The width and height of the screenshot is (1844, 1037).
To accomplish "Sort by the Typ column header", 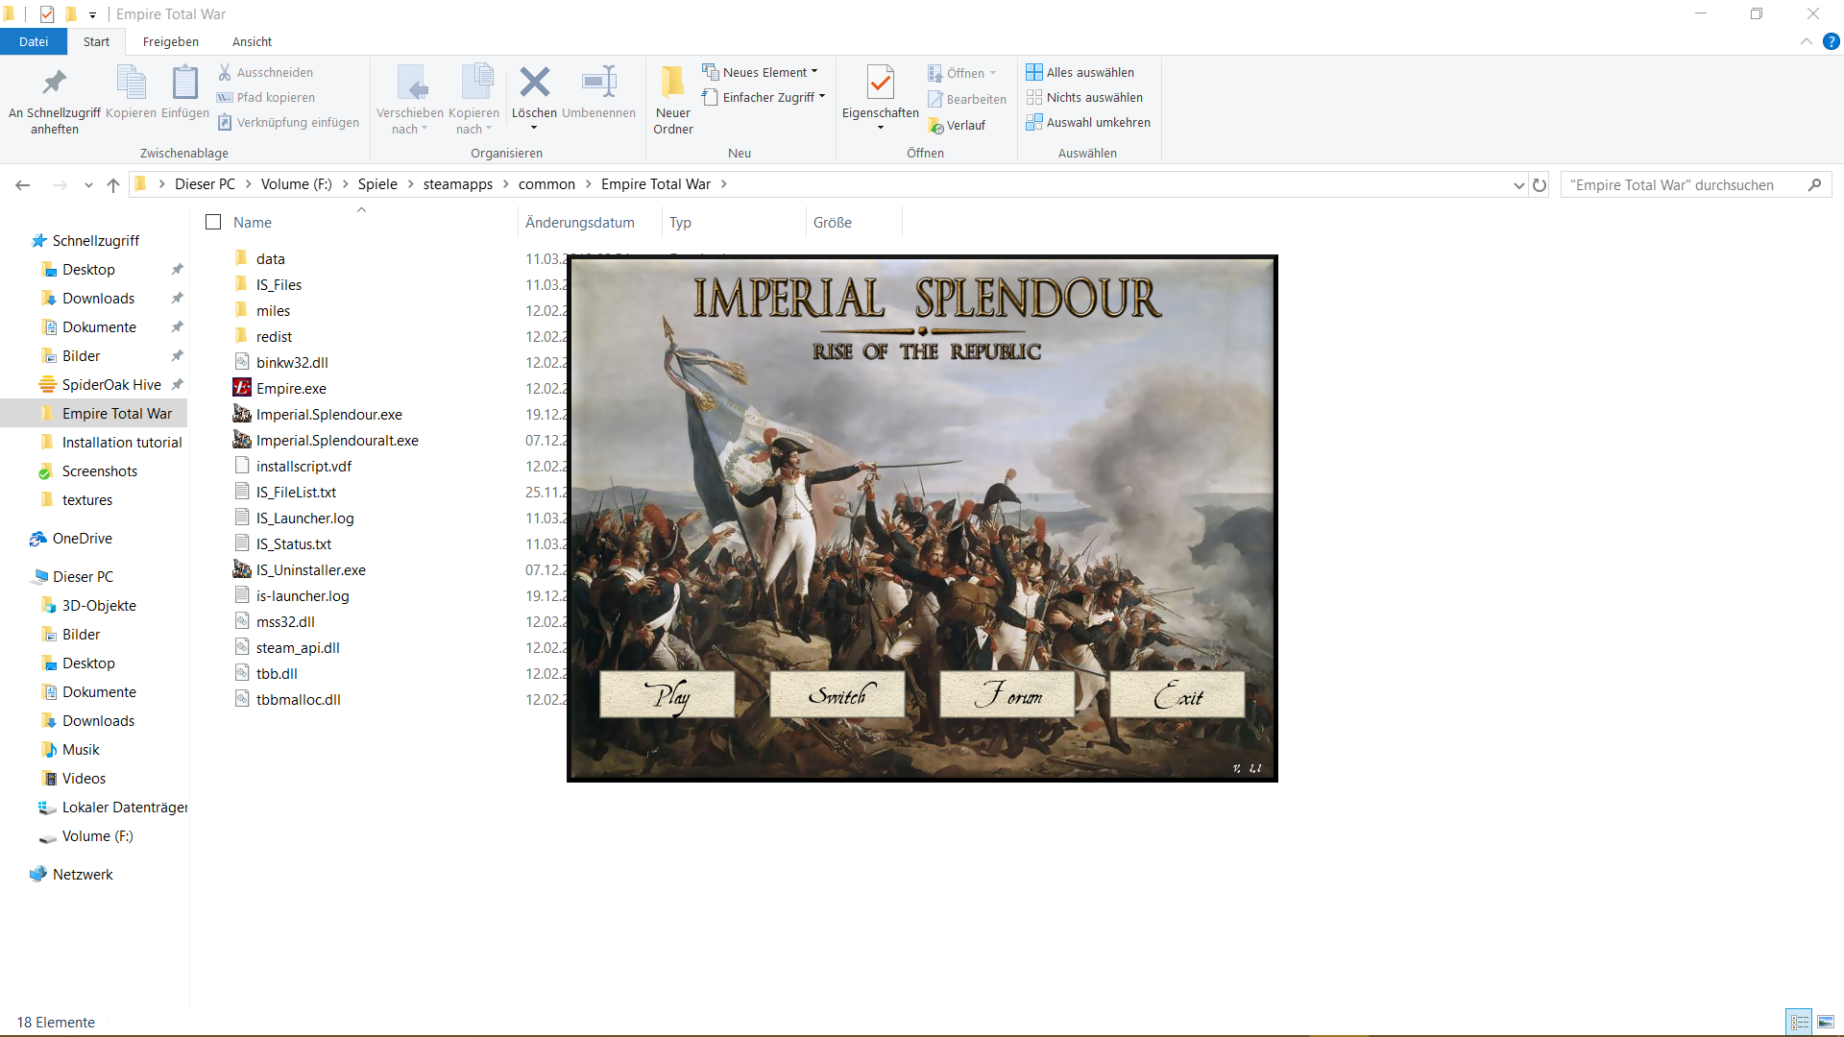I will pyautogui.click(x=680, y=222).
